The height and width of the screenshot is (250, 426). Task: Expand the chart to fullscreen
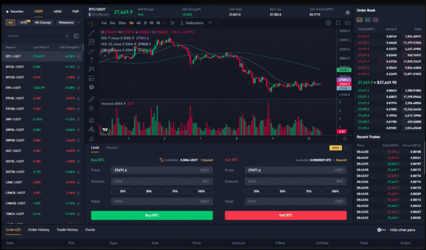click(x=338, y=23)
